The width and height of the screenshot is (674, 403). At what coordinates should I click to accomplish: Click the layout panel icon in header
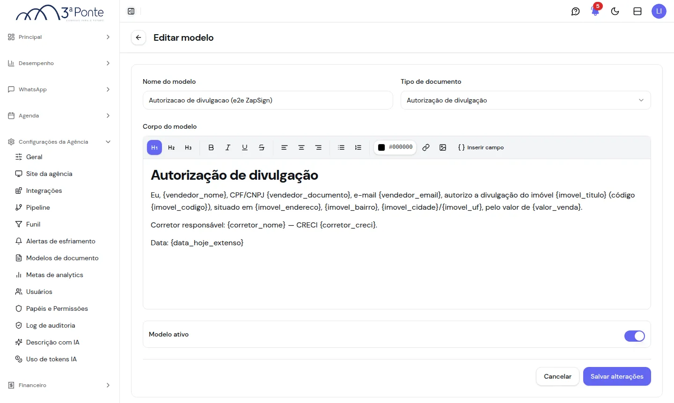(637, 11)
